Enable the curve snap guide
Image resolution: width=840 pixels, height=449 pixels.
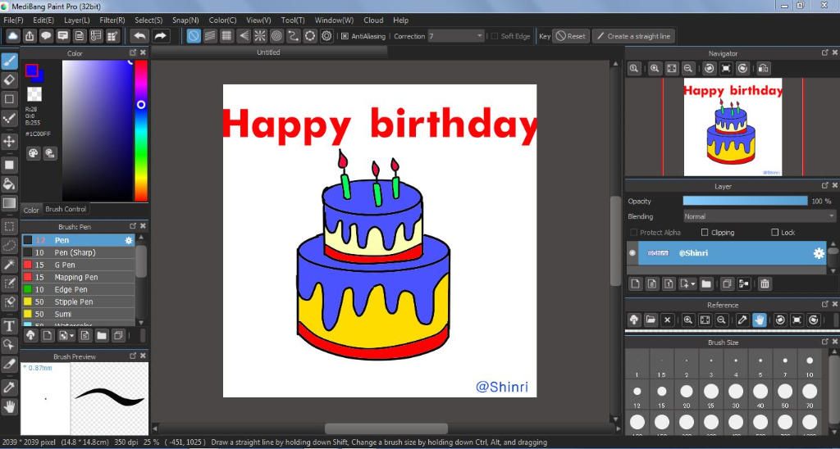293,36
